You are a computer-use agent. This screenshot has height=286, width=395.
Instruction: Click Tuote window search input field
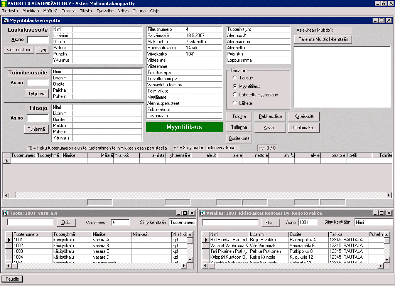(x=30, y=222)
